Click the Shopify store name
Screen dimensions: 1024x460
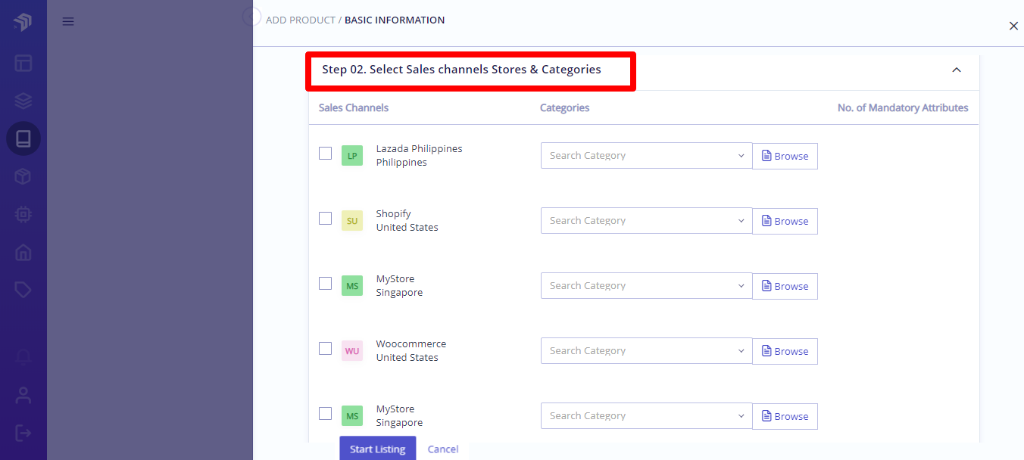coord(394,214)
